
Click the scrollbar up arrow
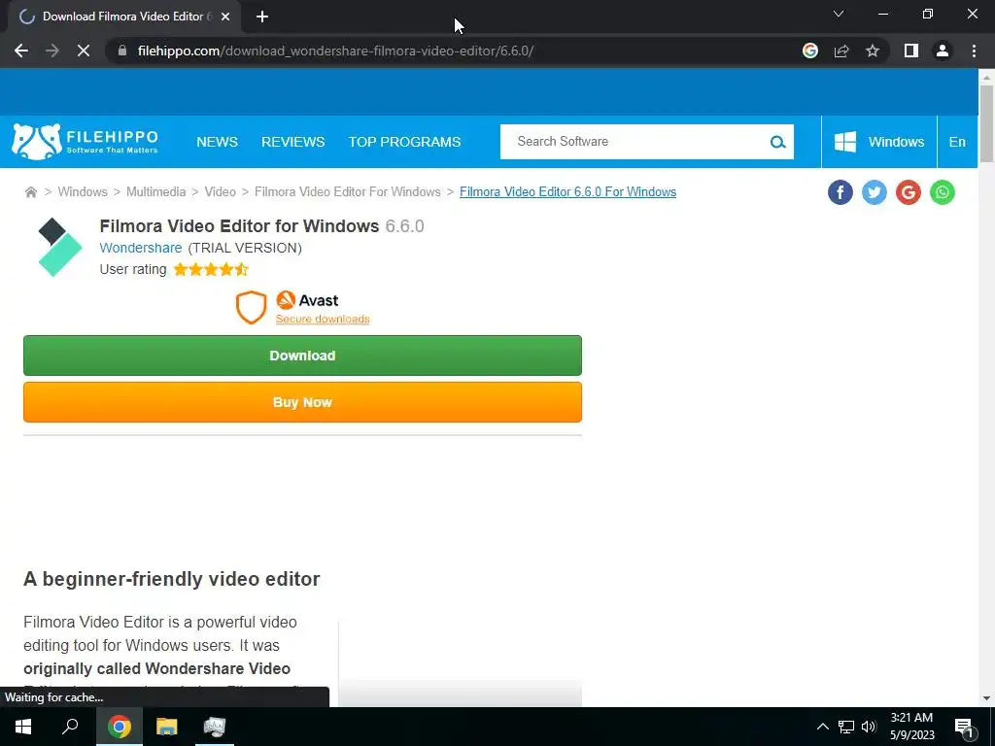986,76
